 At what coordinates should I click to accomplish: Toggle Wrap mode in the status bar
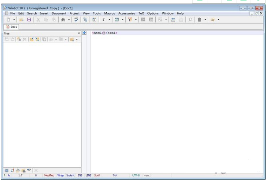tap(60, 175)
